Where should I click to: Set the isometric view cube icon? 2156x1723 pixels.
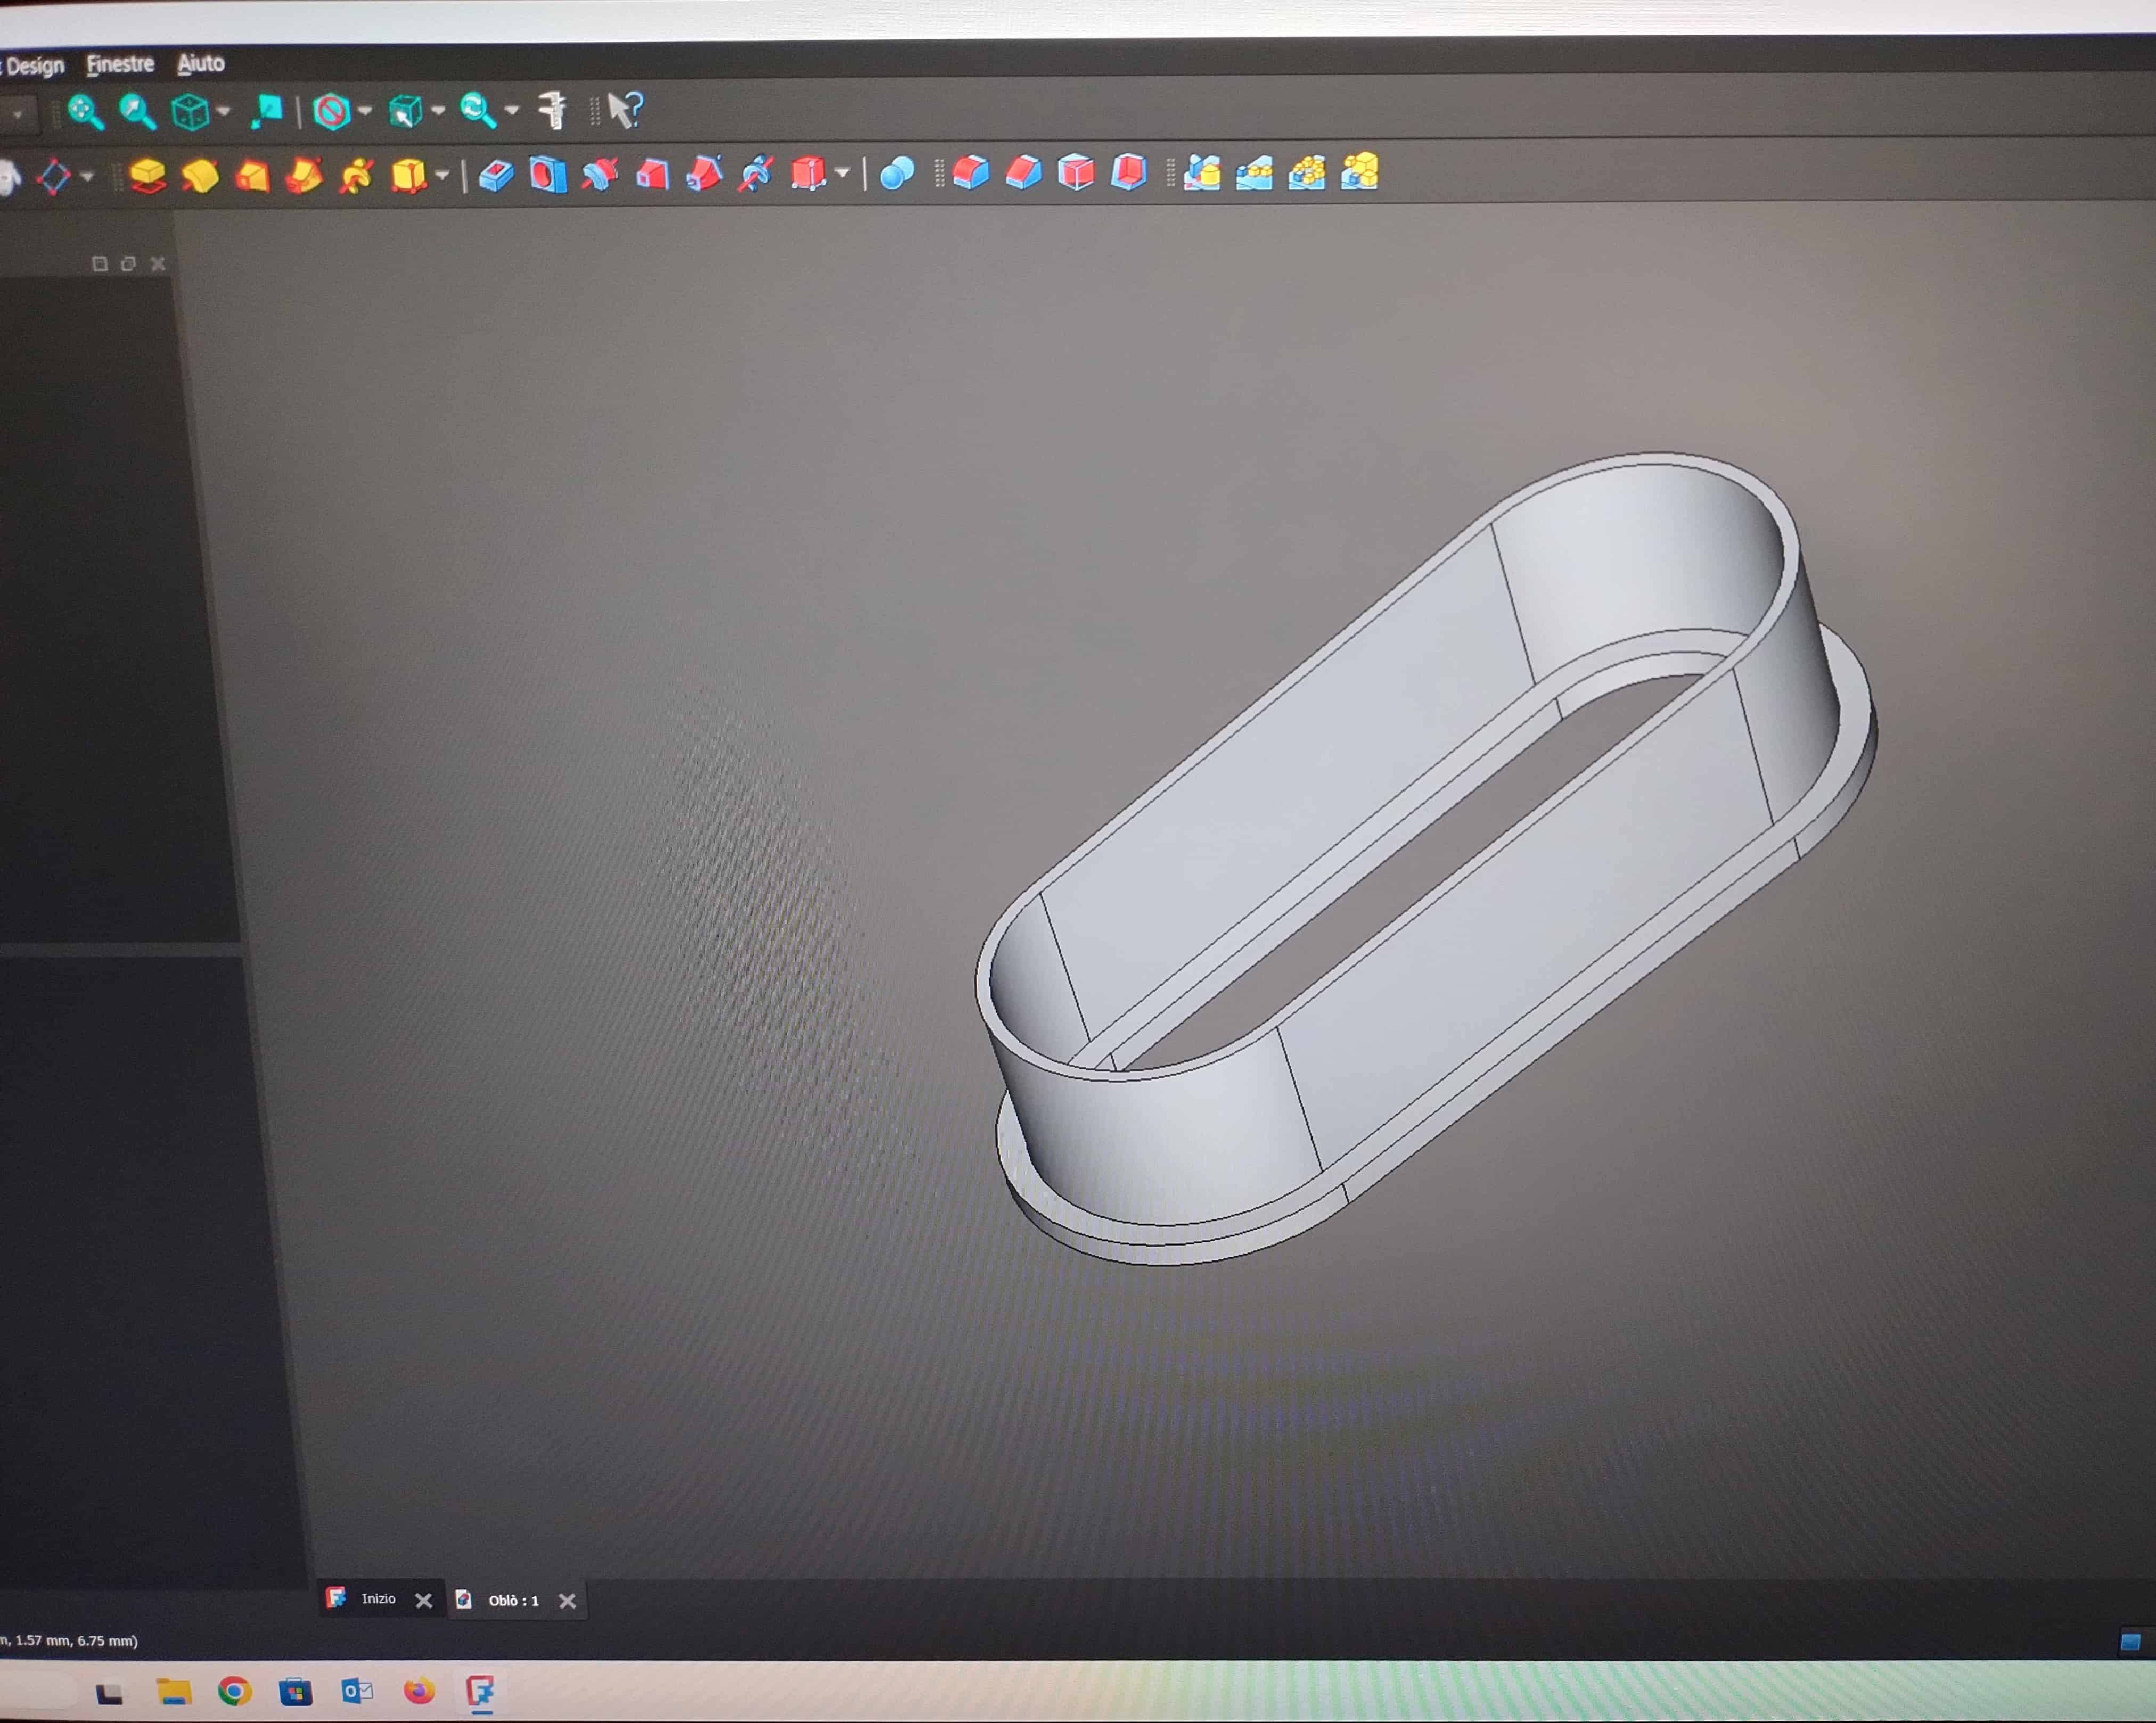[190, 112]
